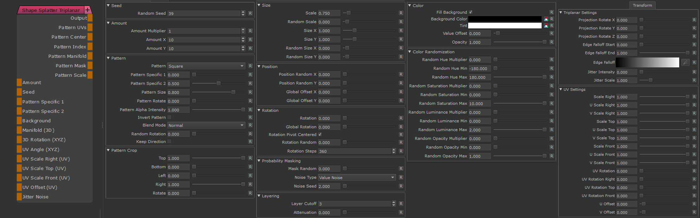700x218 pixels.
Task: Click the Output port on the node
Action: point(90,18)
